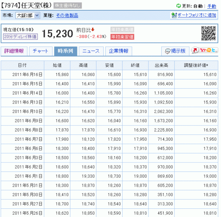Open the ニュース tab
This screenshot has height=217, width=221.
point(91,51)
